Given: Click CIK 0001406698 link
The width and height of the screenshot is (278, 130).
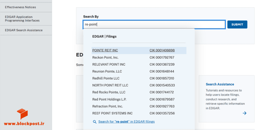Looking at the screenshot, I should pos(162,50).
